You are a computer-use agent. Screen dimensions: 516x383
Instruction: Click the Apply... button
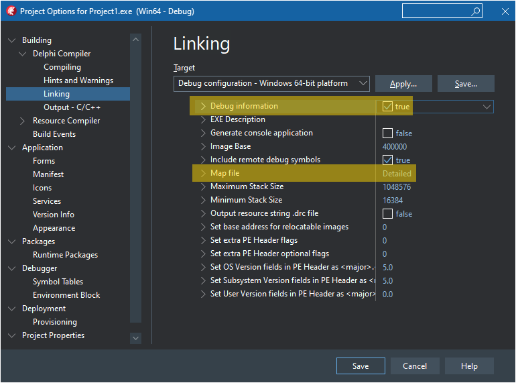(x=403, y=84)
